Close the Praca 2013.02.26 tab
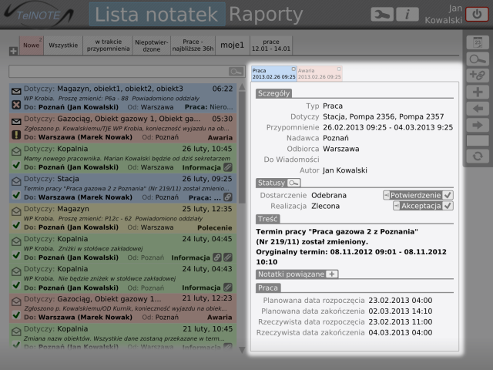The height and width of the screenshot is (370, 493). coord(293,69)
